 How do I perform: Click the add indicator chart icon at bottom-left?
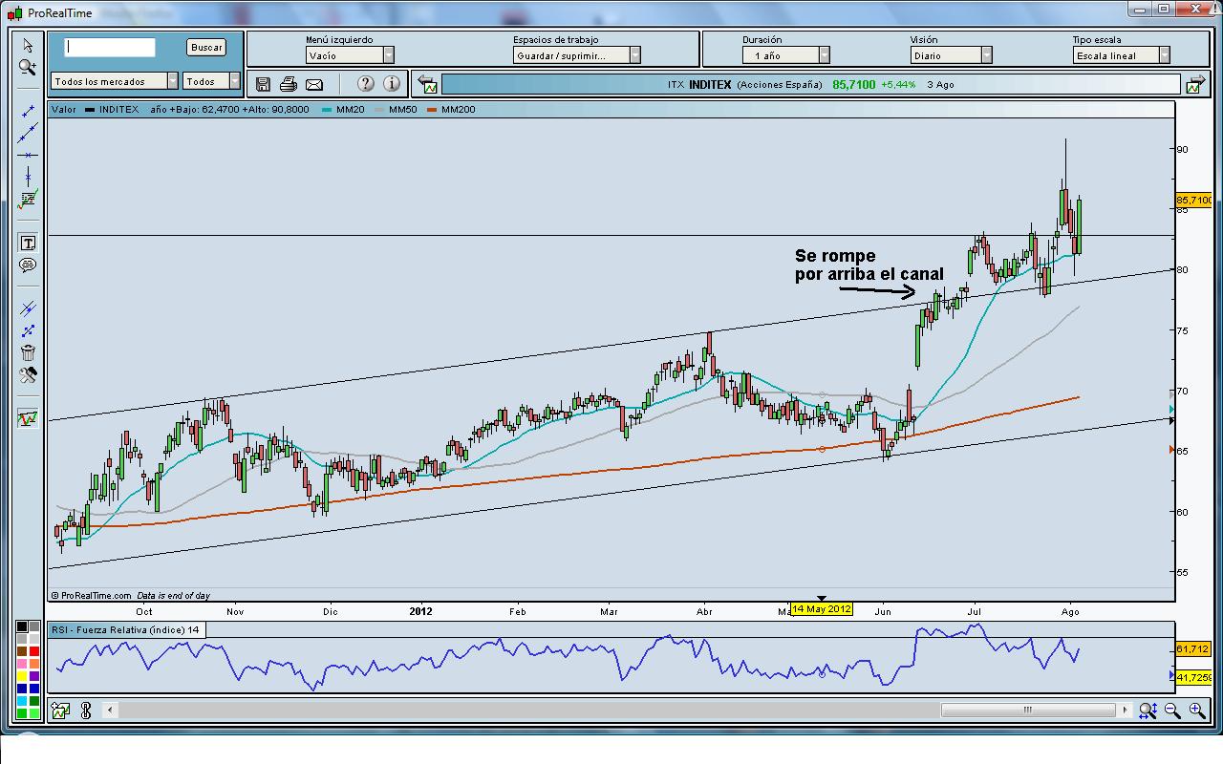pos(61,711)
